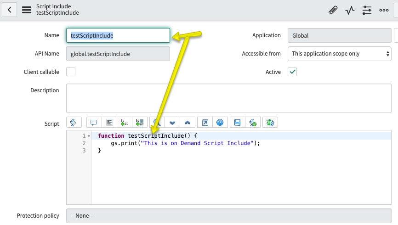Open the activity stream icon
This screenshot has height=225, width=398.
pos(350,10)
